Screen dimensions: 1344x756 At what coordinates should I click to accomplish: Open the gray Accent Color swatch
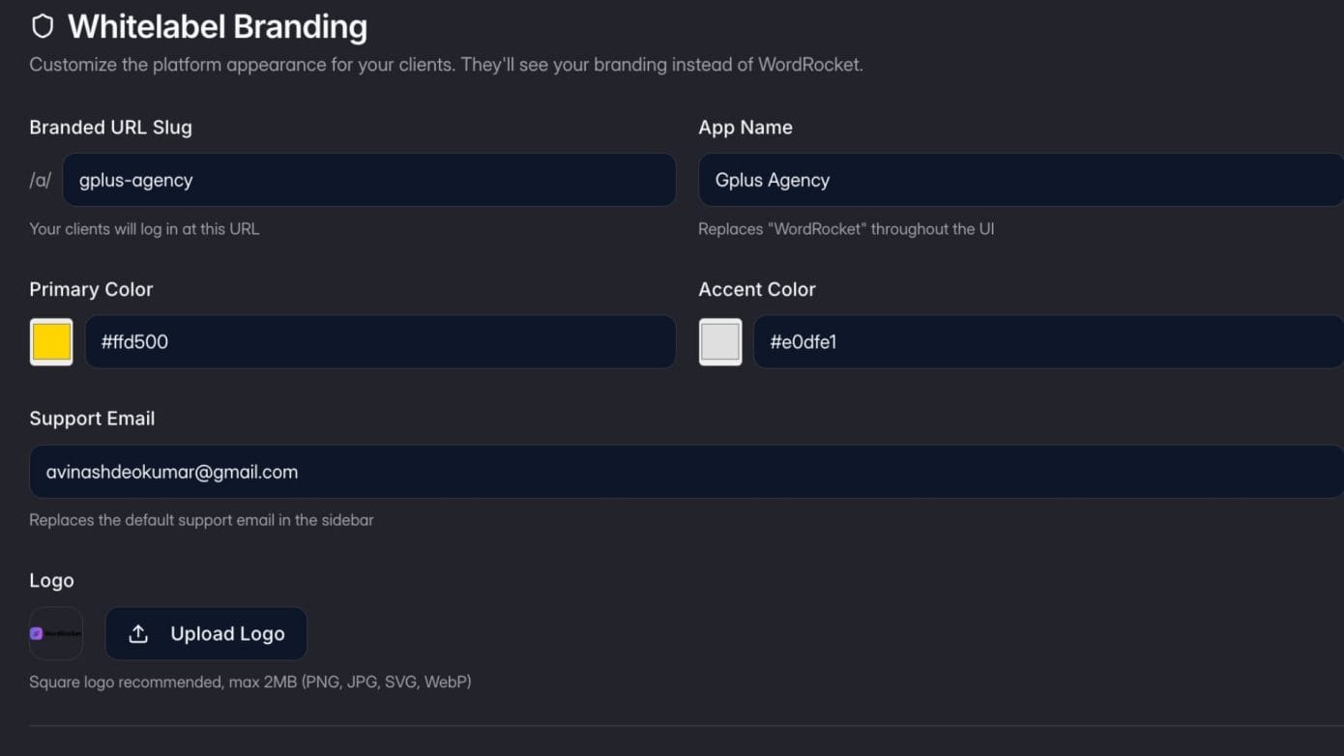coord(720,341)
